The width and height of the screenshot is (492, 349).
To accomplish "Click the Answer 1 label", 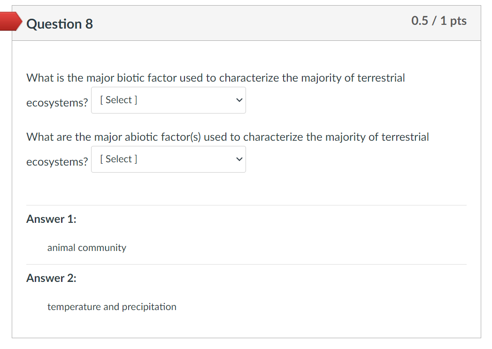I will point(51,219).
